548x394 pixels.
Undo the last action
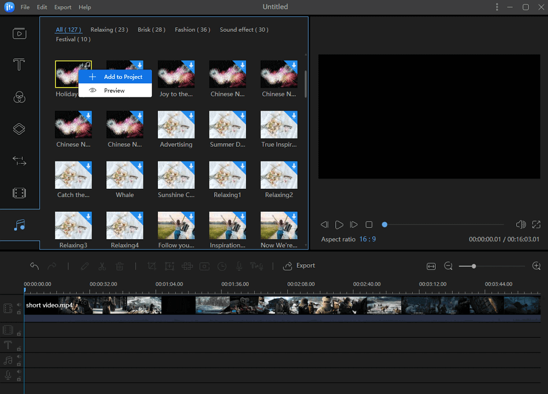click(x=35, y=266)
